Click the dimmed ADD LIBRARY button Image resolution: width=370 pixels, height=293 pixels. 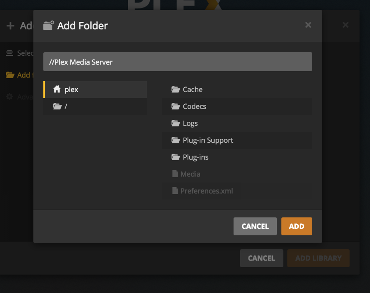318,258
